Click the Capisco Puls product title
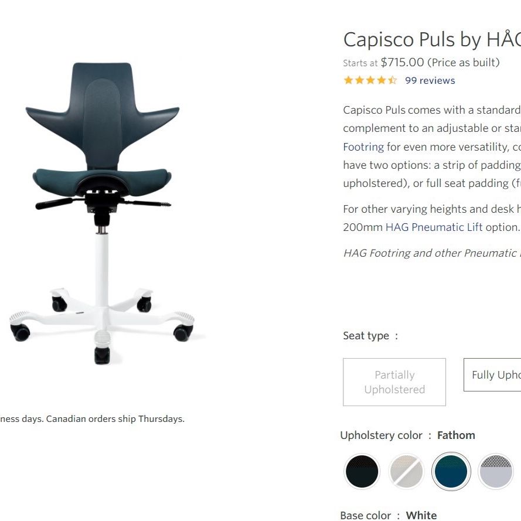 pyautogui.click(x=432, y=39)
